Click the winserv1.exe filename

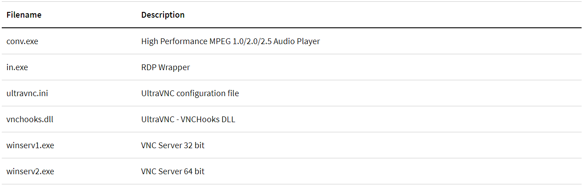click(x=30, y=145)
